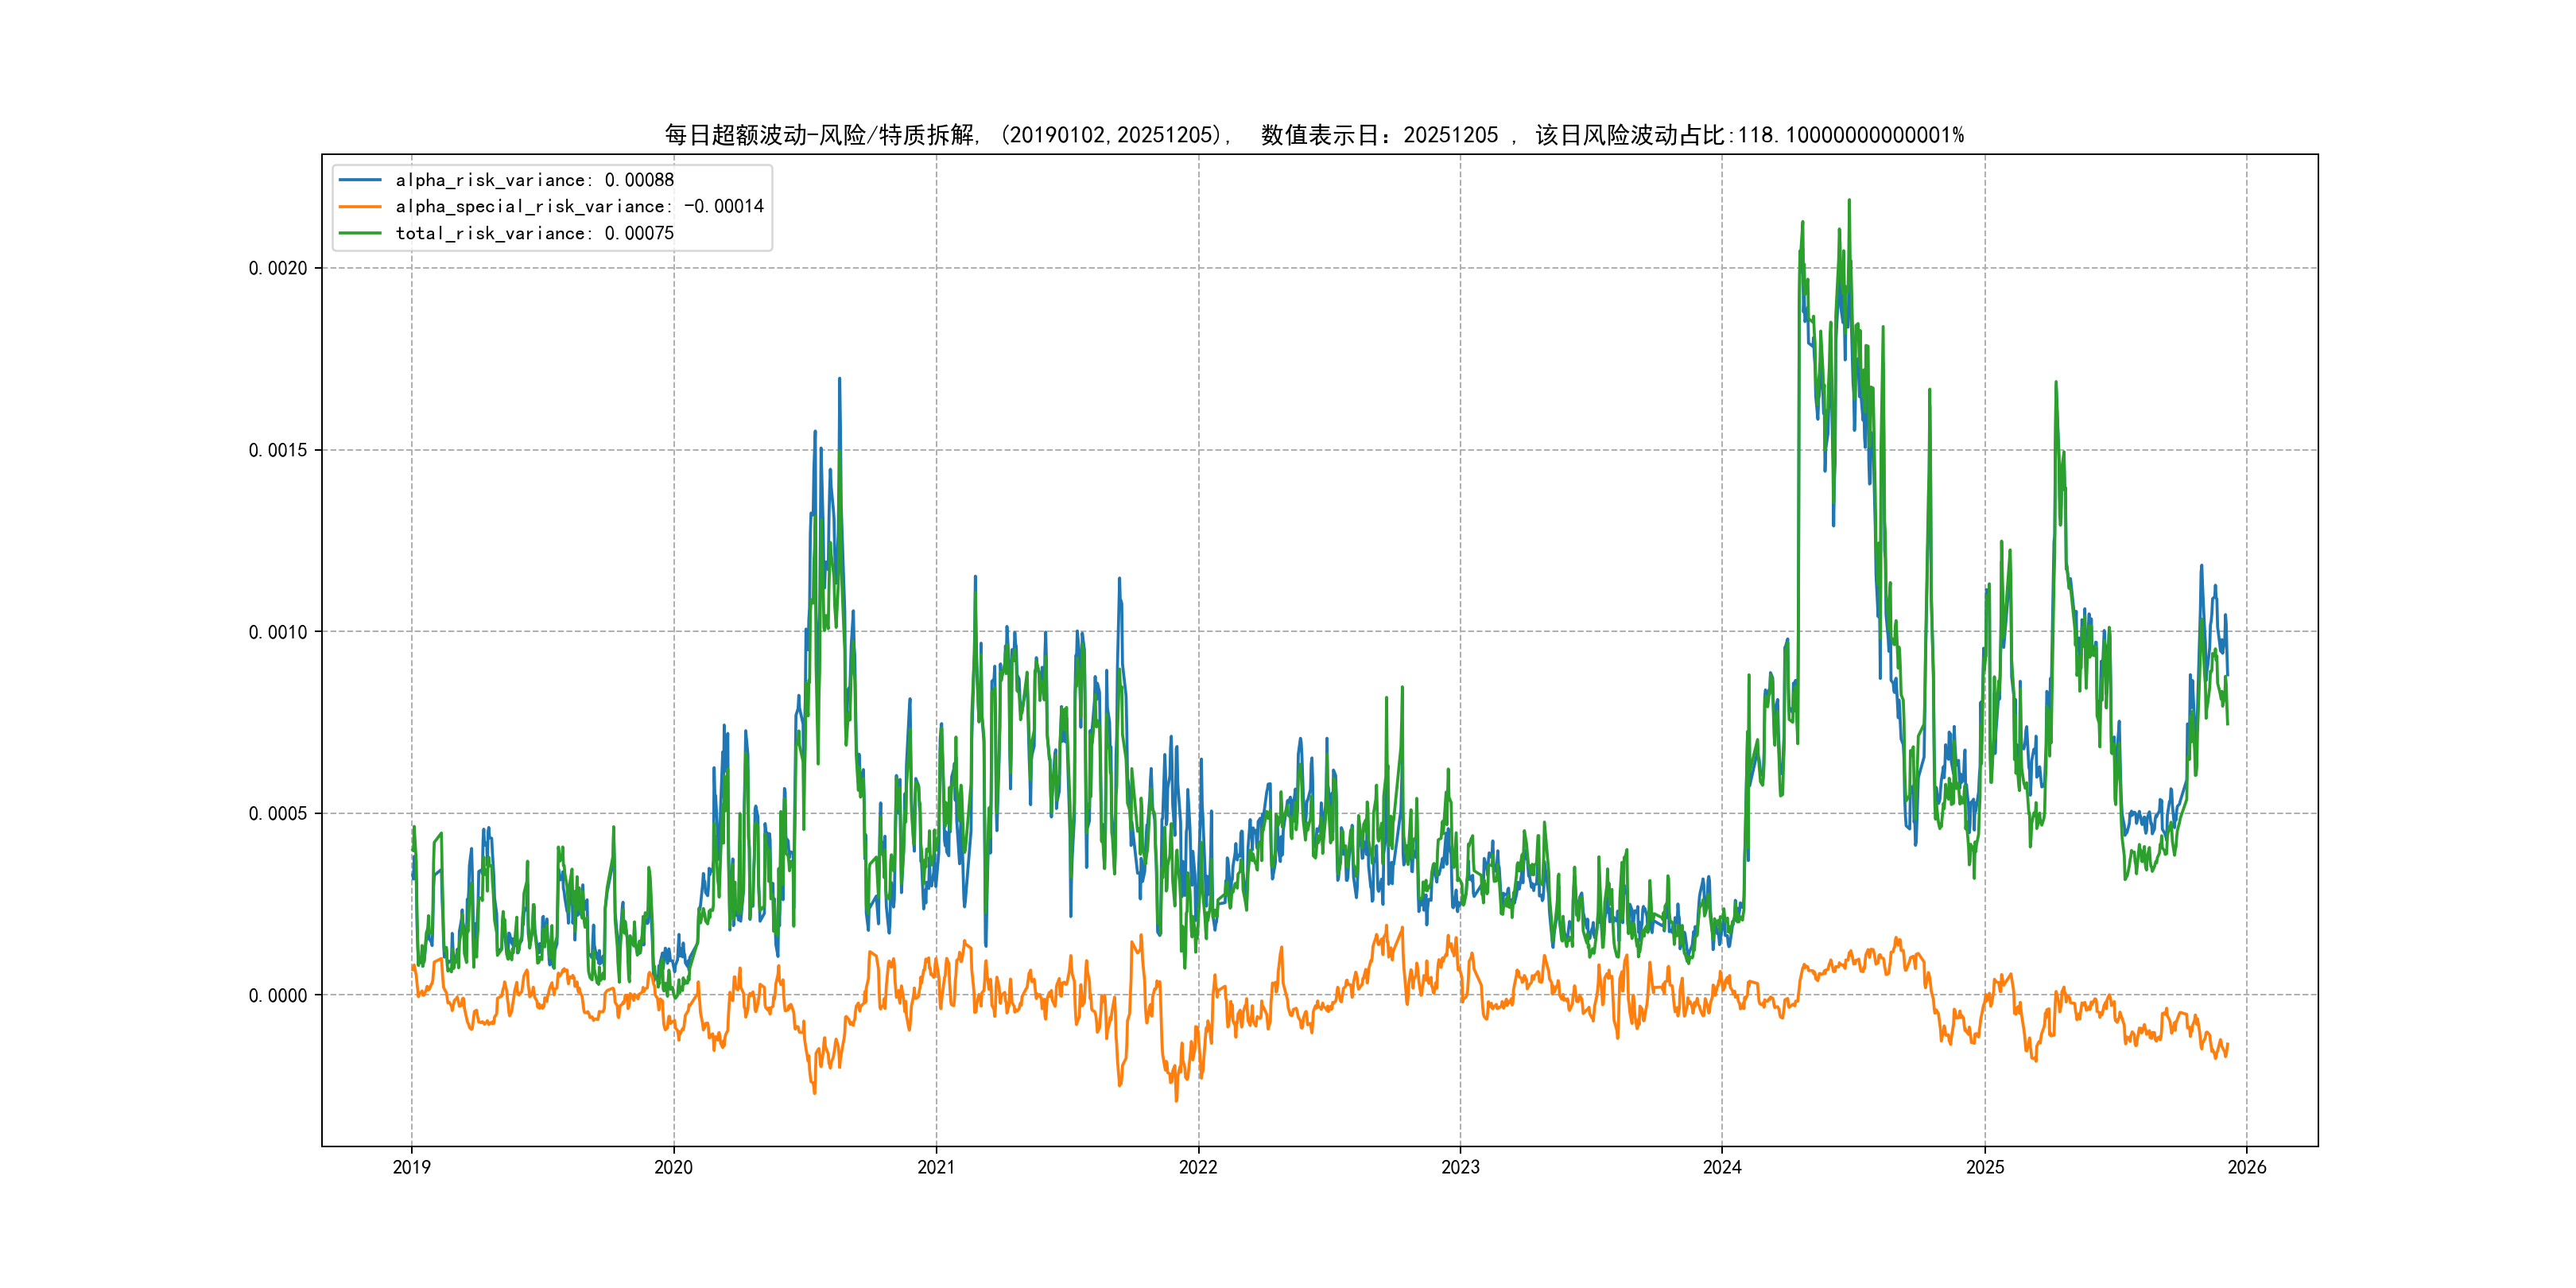Click the 2025 x-axis tick label

coord(1985,1167)
